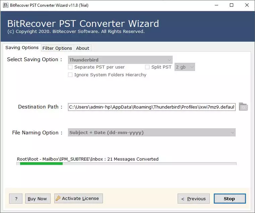Screen dimensions: 255x213
Task: Click the 'Destination Path :' label
Action: point(40,107)
